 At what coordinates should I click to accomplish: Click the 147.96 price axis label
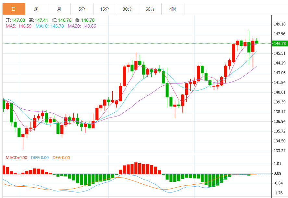point(280,34)
